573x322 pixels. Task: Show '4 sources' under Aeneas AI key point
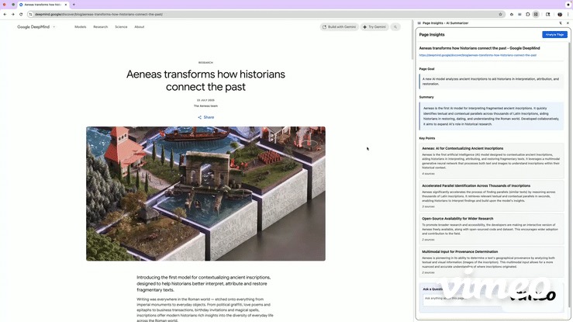tap(428, 174)
